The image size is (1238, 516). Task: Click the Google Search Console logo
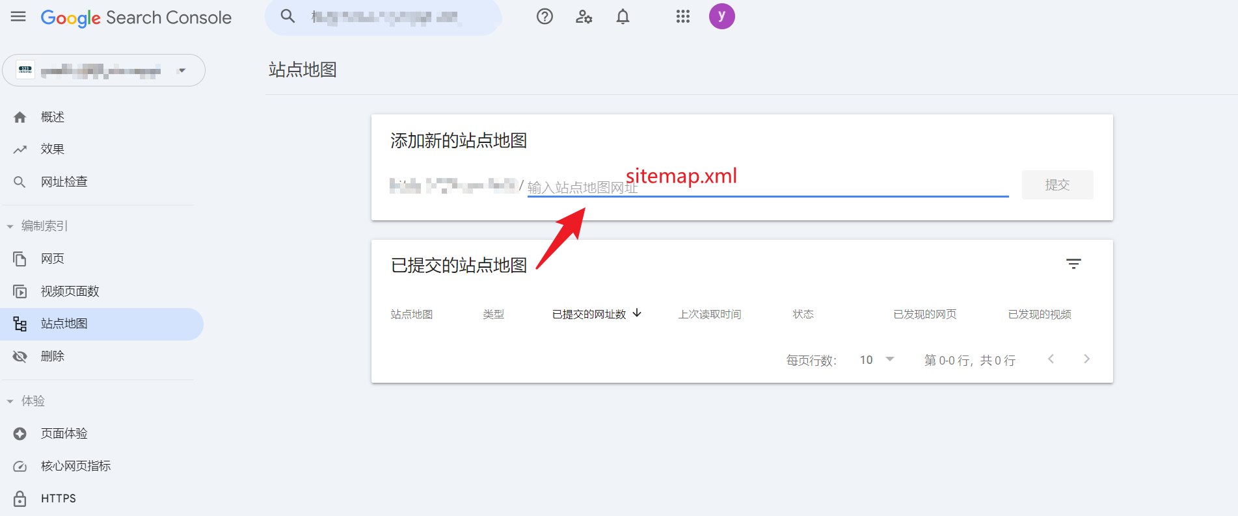click(x=136, y=18)
